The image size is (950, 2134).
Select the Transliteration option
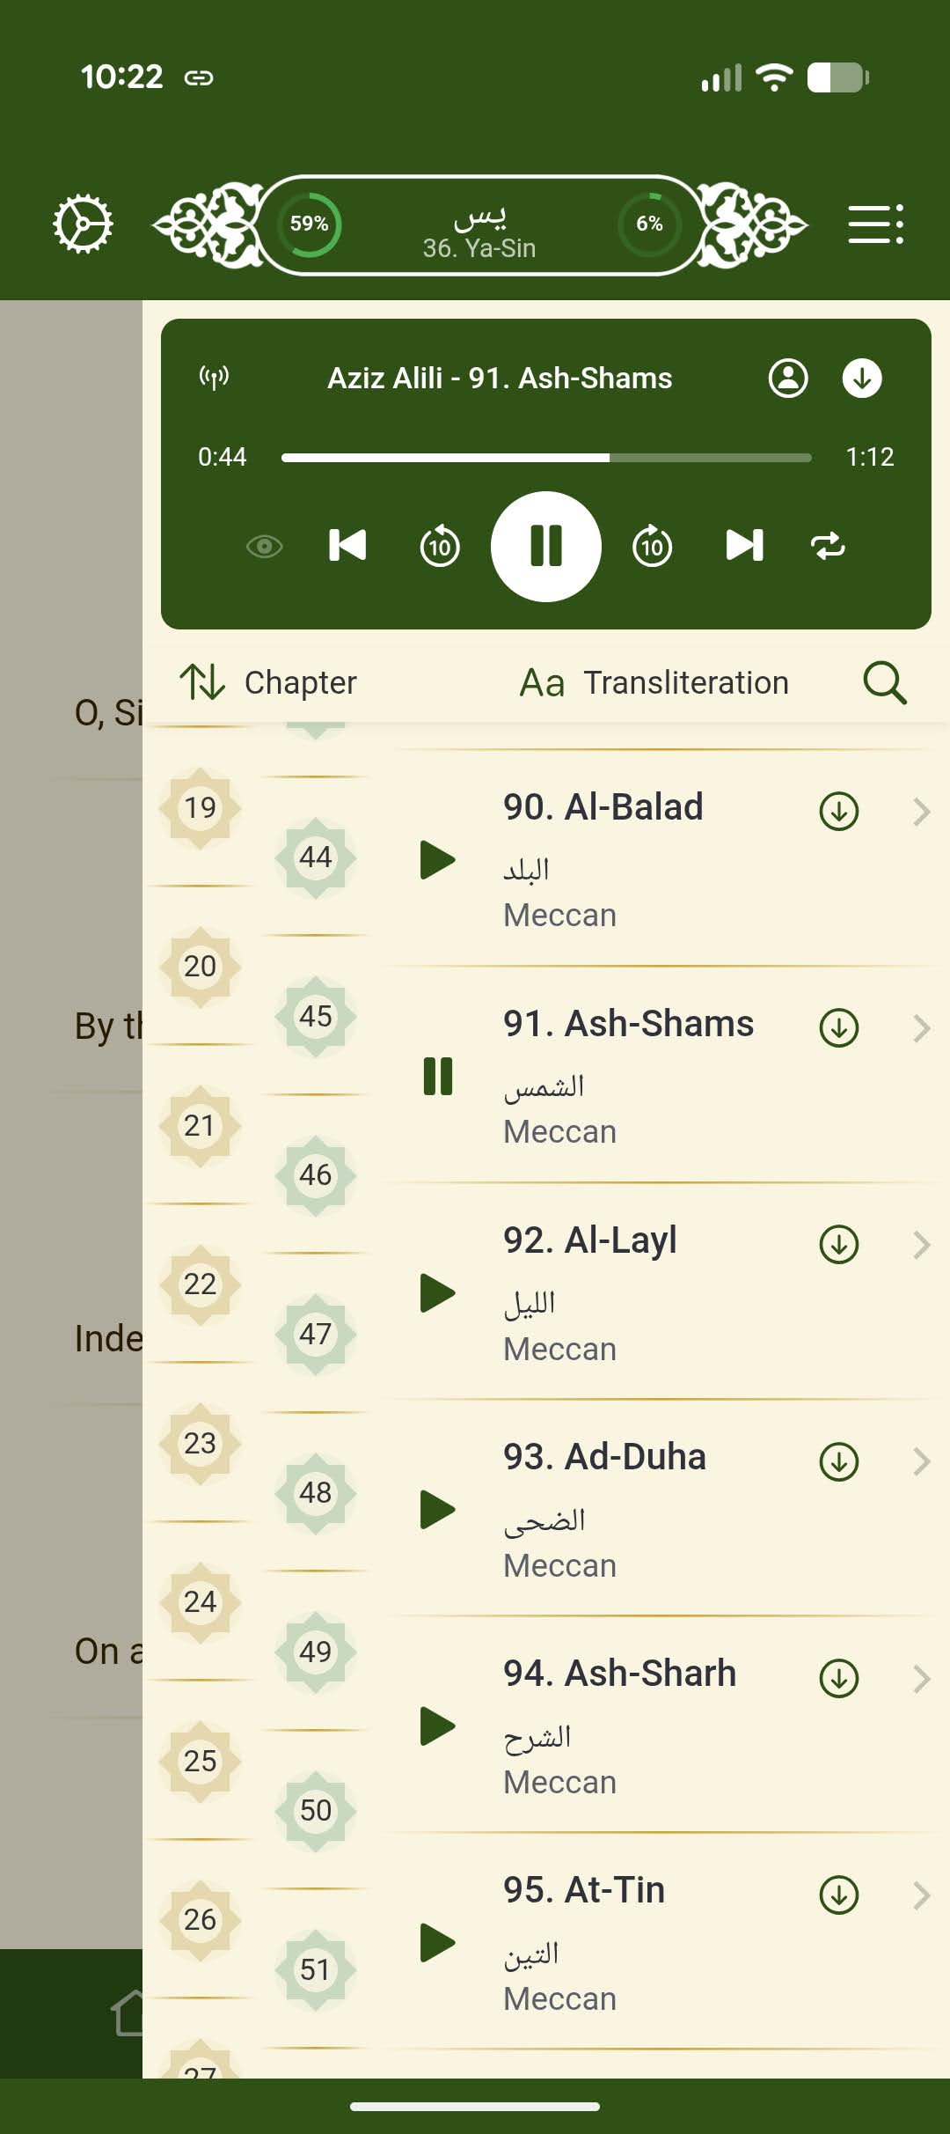point(654,683)
